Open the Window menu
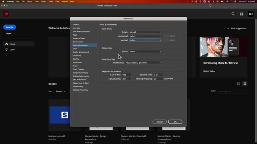257x144 pixels. coord(65,2)
